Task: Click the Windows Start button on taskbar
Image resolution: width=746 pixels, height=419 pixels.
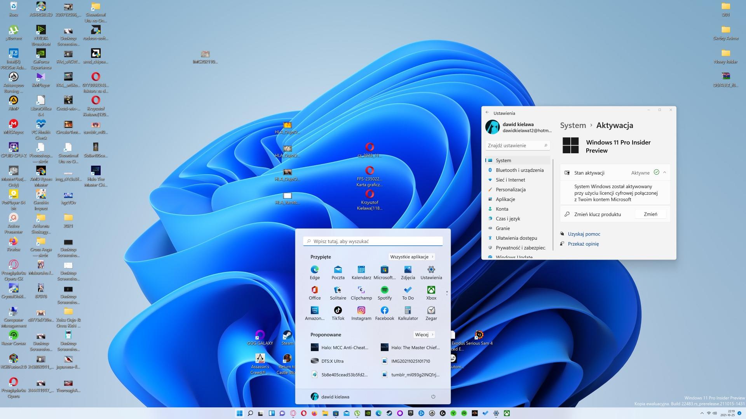Action: 239,413
